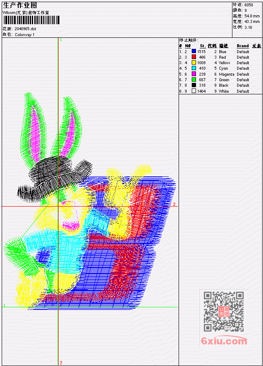
Task: Select stitch count 486 in Red row
Action: pyautogui.click(x=202, y=57)
